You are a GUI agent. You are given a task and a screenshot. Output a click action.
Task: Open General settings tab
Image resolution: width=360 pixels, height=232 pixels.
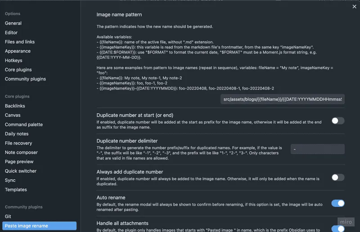pyautogui.click(x=13, y=23)
